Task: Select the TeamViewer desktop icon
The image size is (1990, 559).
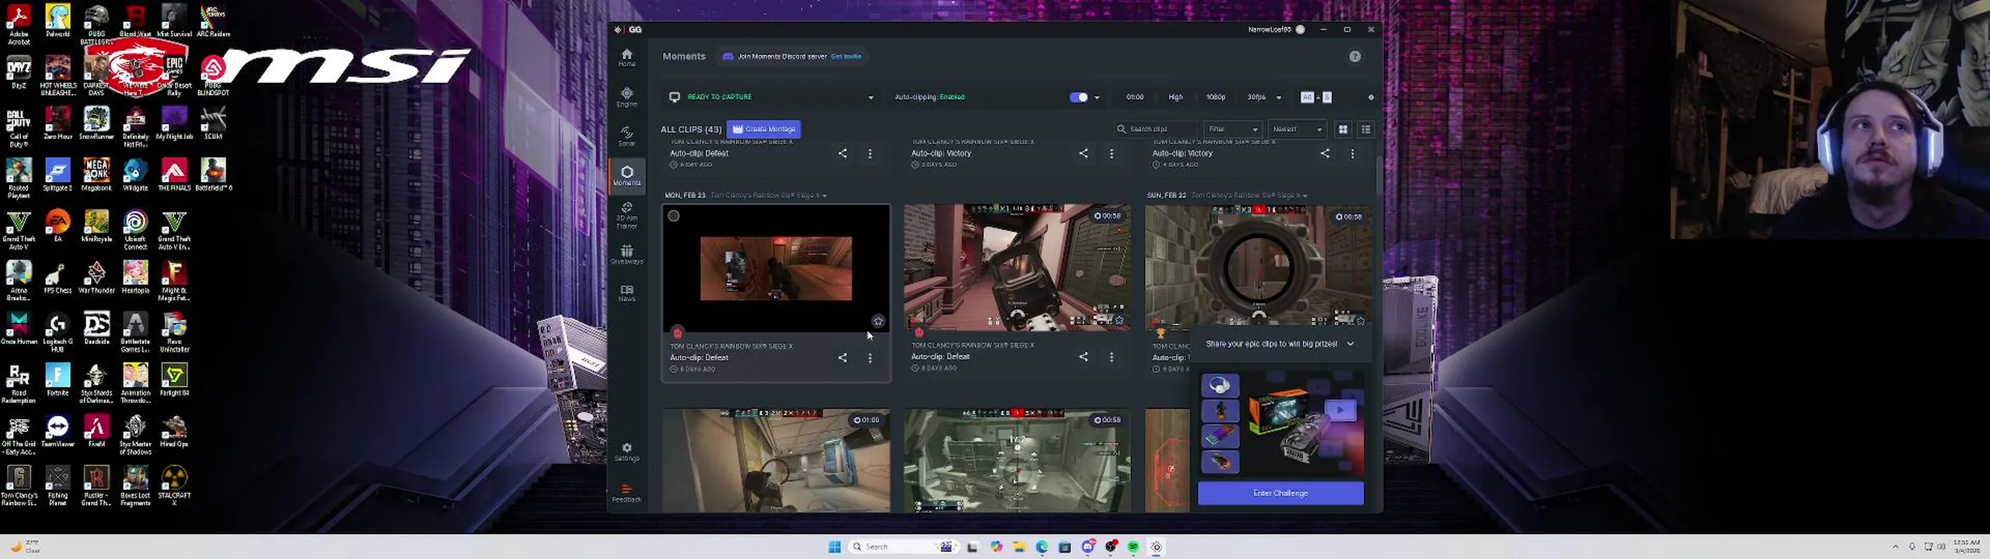Action: tap(58, 431)
